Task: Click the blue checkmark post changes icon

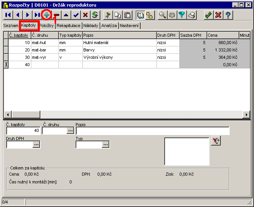Action: click(x=76, y=15)
